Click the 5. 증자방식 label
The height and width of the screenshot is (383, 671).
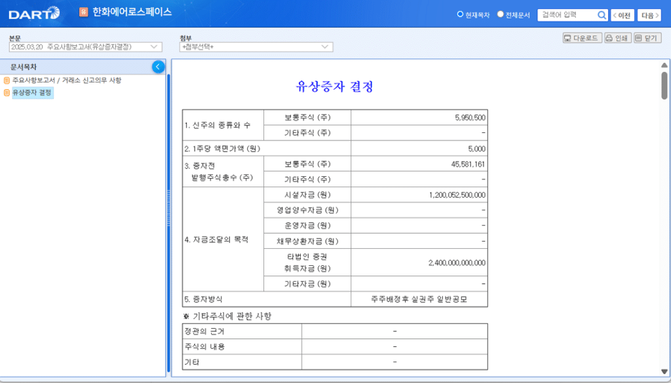click(203, 299)
